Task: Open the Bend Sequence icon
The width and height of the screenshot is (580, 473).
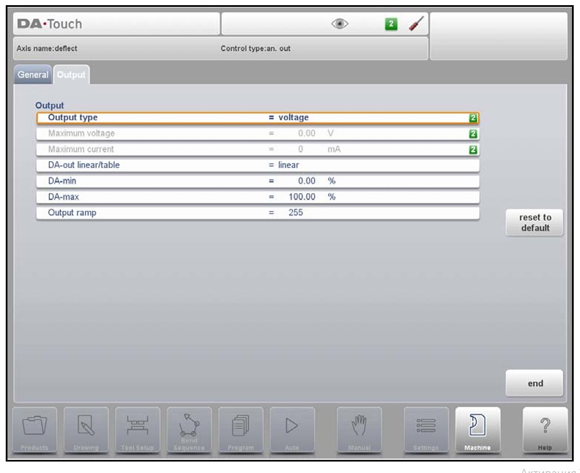Action: pyautogui.click(x=189, y=429)
